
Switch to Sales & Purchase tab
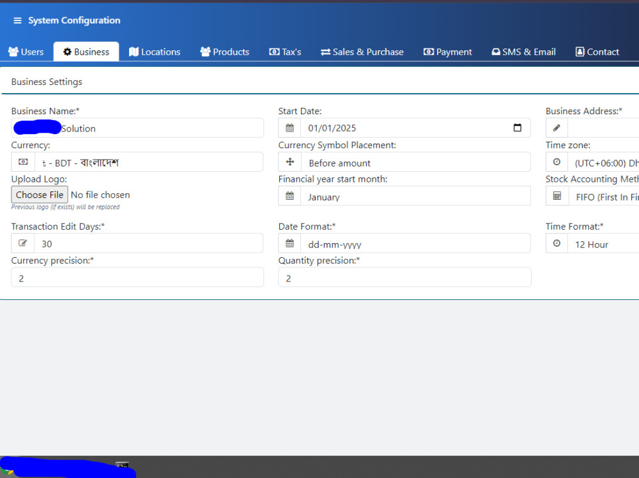(x=362, y=52)
